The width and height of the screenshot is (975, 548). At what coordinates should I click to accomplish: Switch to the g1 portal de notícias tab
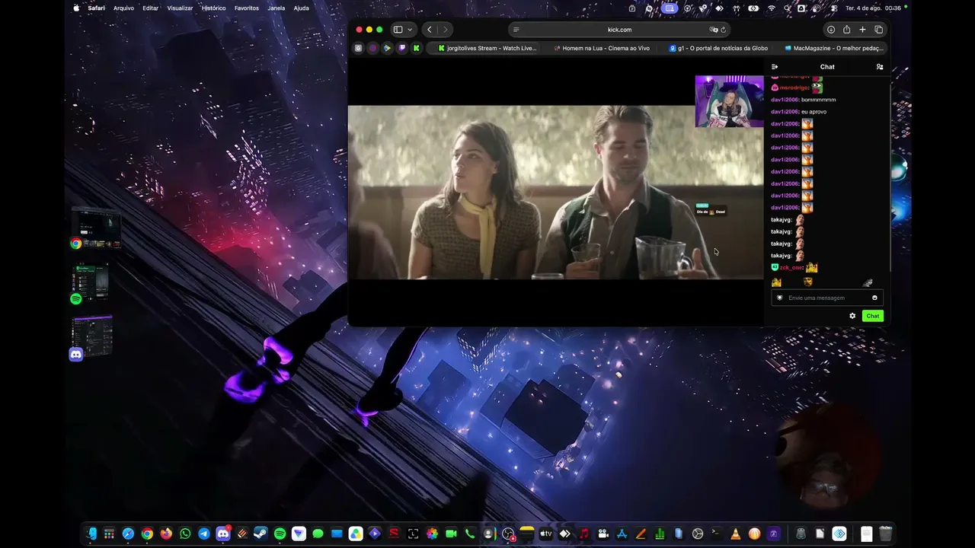coord(718,48)
